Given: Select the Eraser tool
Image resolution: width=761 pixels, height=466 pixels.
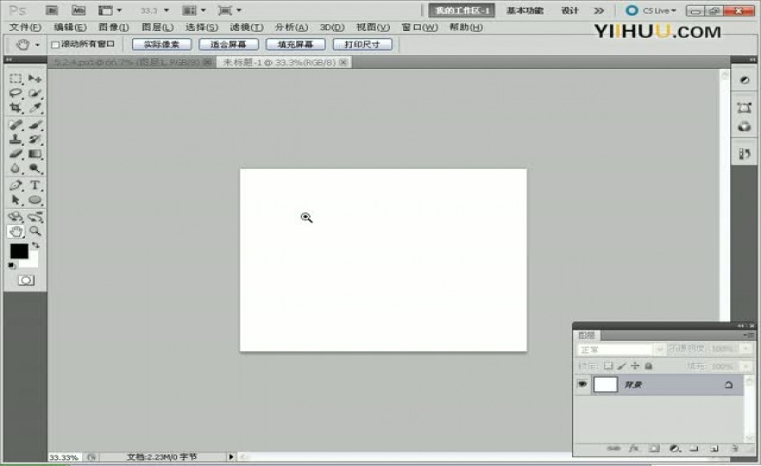Looking at the screenshot, I should (x=16, y=154).
